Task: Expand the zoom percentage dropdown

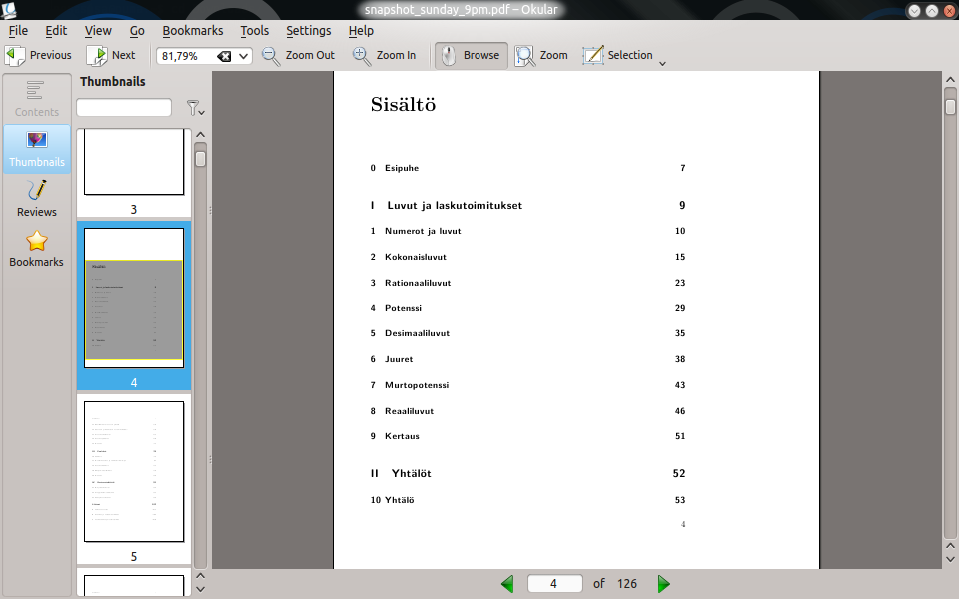Action: [x=243, y=56]
